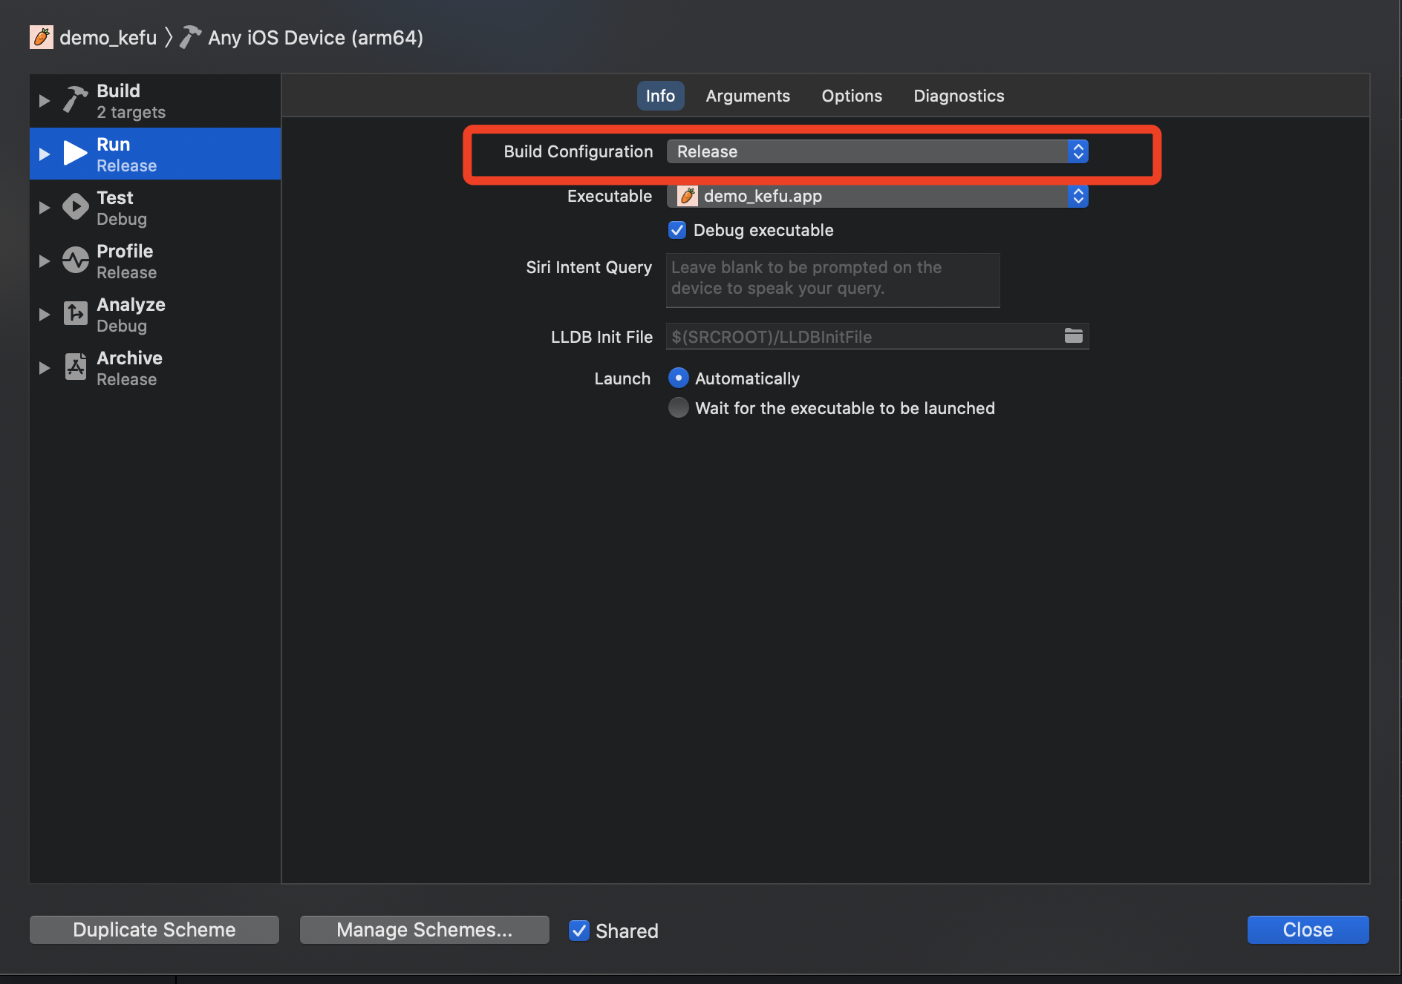Click the Siri Intent Query label
The image size is (1402, 984).
click(x=589, y=267)
